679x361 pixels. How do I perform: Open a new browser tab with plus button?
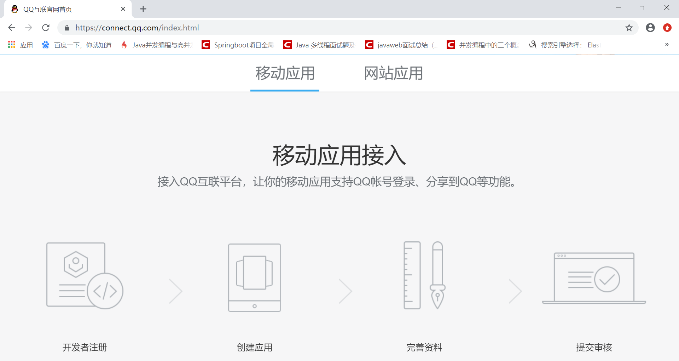point(143,9)
